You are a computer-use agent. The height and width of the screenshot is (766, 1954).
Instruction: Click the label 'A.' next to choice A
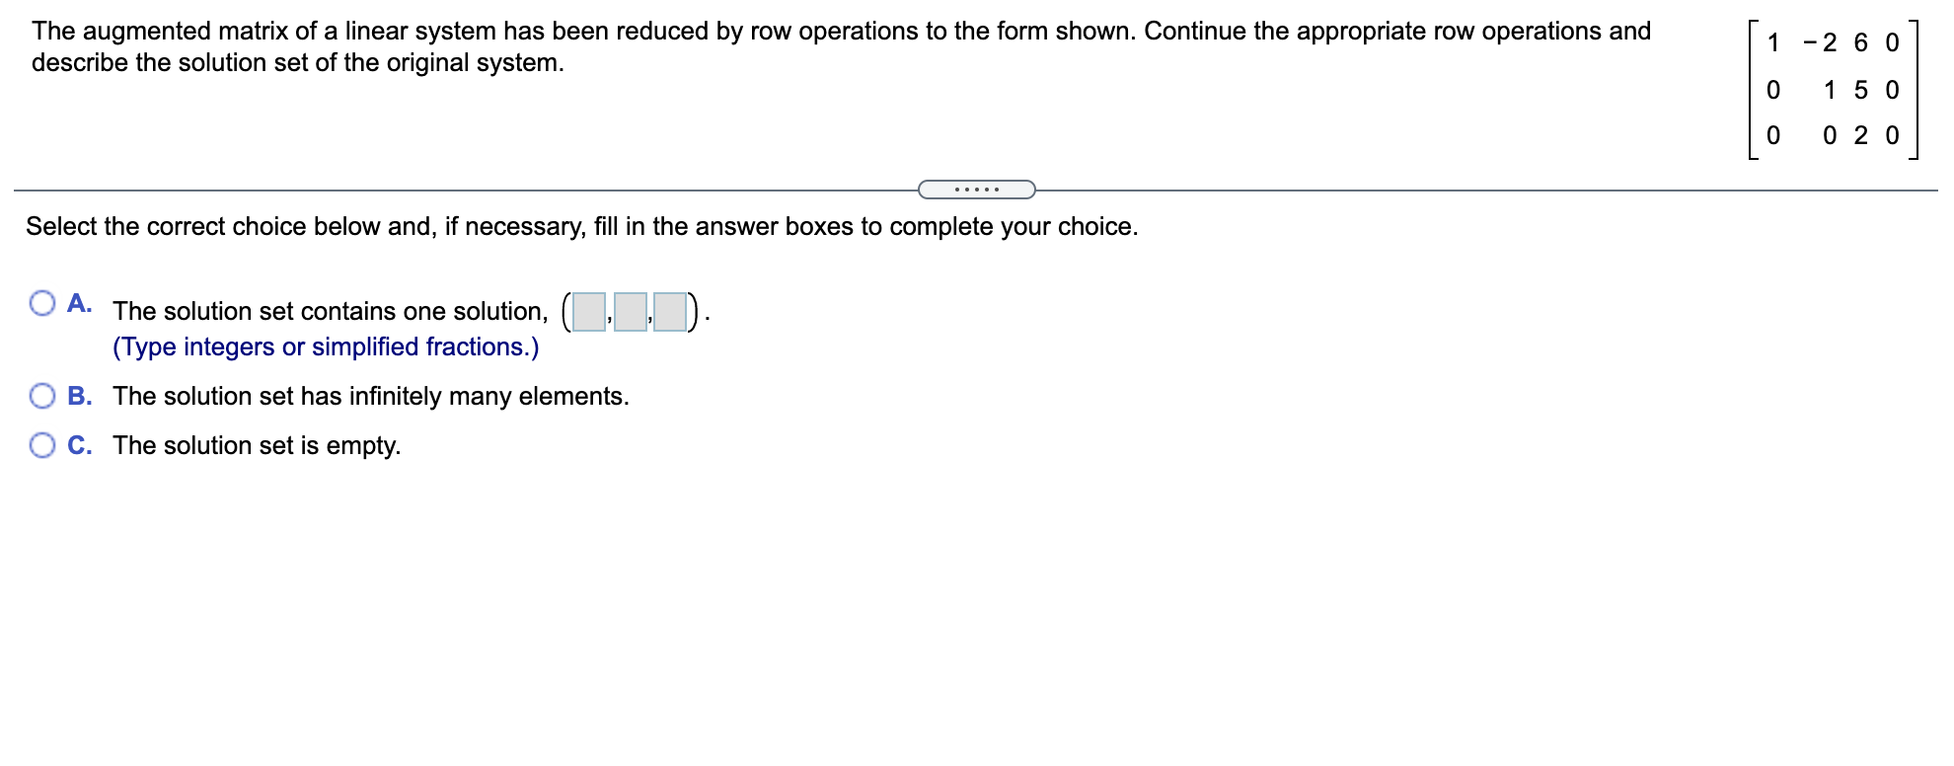[79, 302]
